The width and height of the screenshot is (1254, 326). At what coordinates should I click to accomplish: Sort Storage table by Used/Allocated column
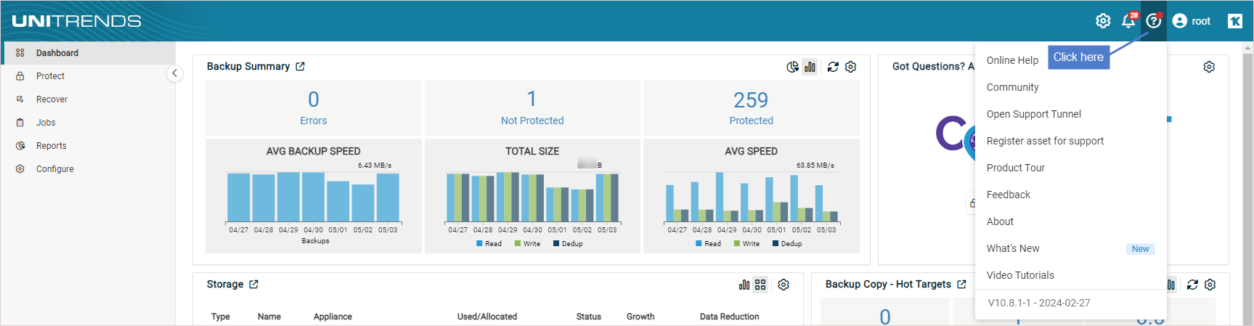(487, 317)
